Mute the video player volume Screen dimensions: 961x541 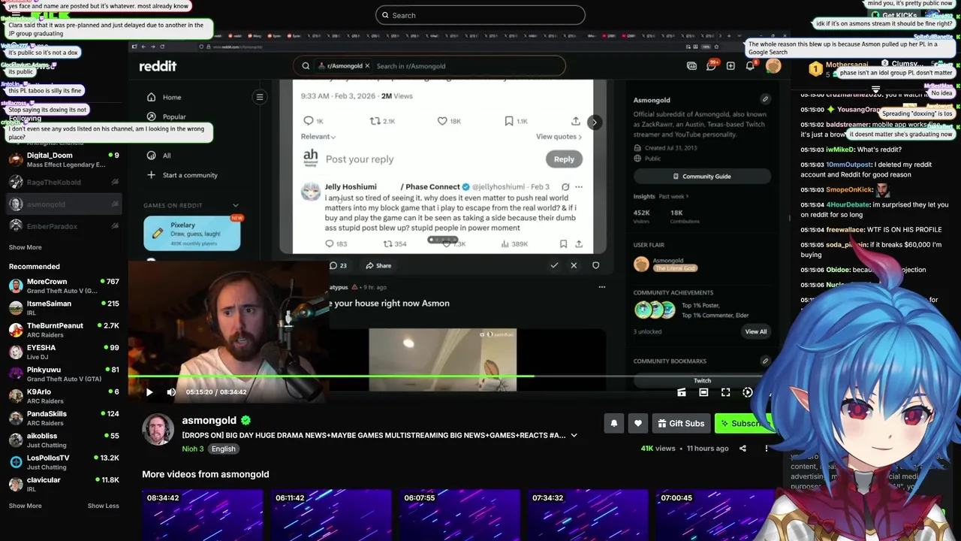171,392
